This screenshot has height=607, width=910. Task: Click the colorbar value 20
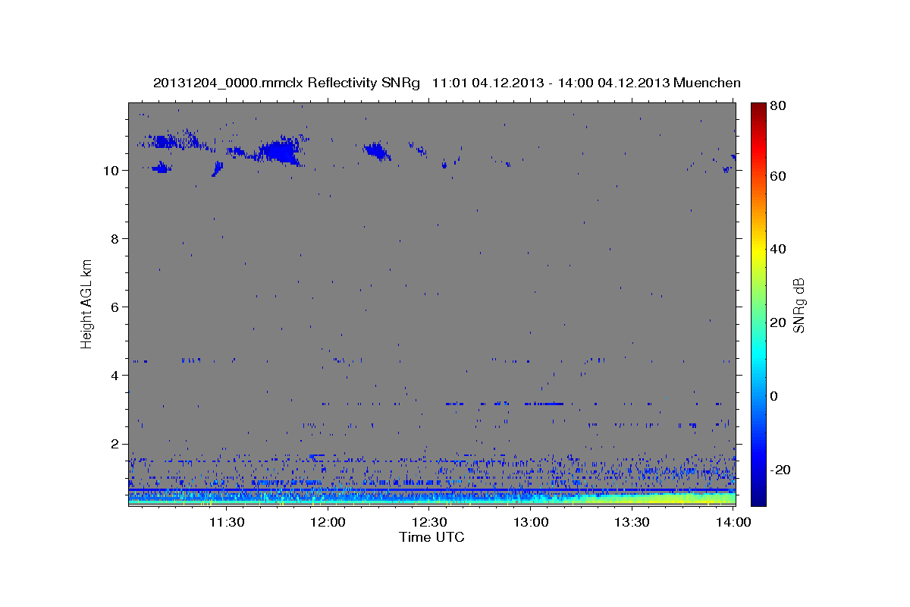[779, 322]
